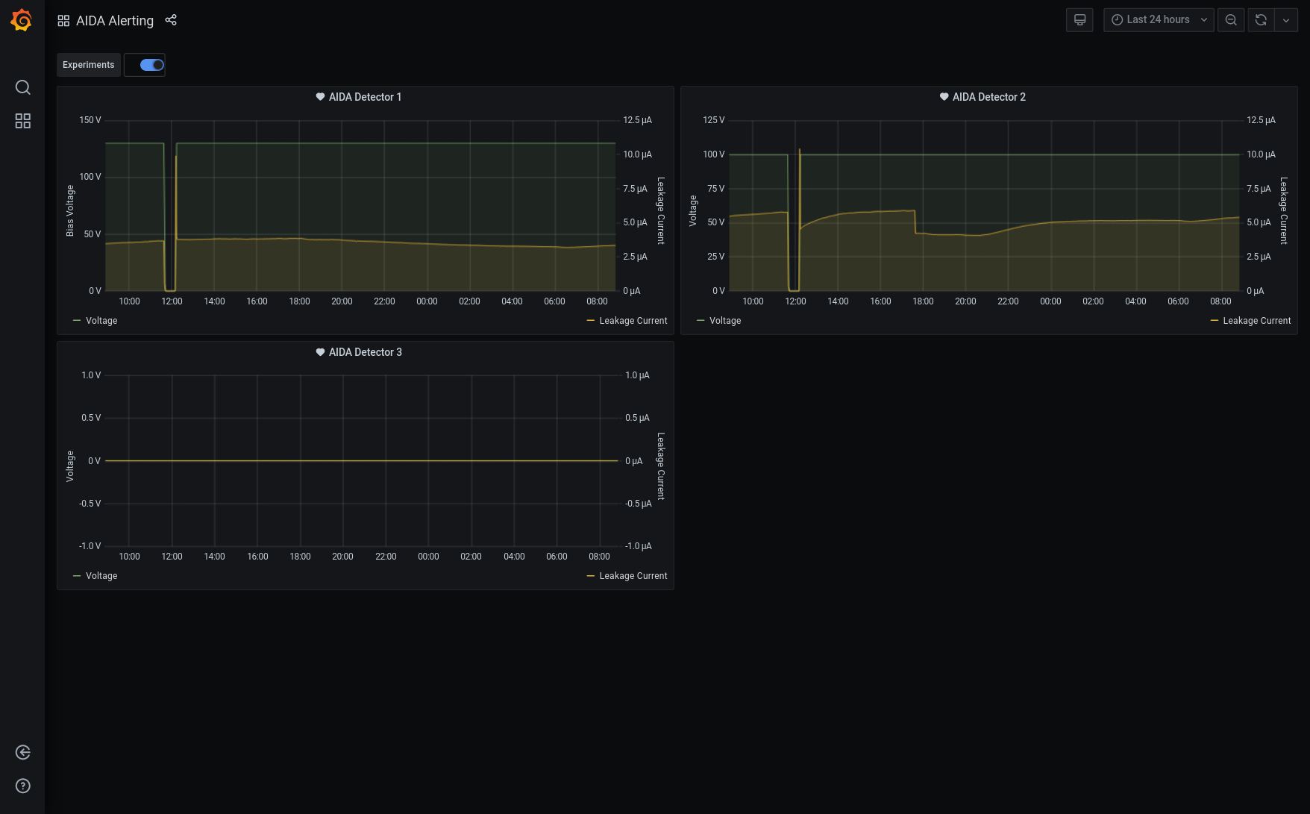Click the Experiments label
This screenshot has width=1310, height=814.
tap(88, 65)
